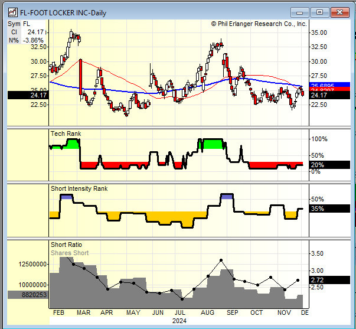Click the Shares Short label

(x=70, y=253)
